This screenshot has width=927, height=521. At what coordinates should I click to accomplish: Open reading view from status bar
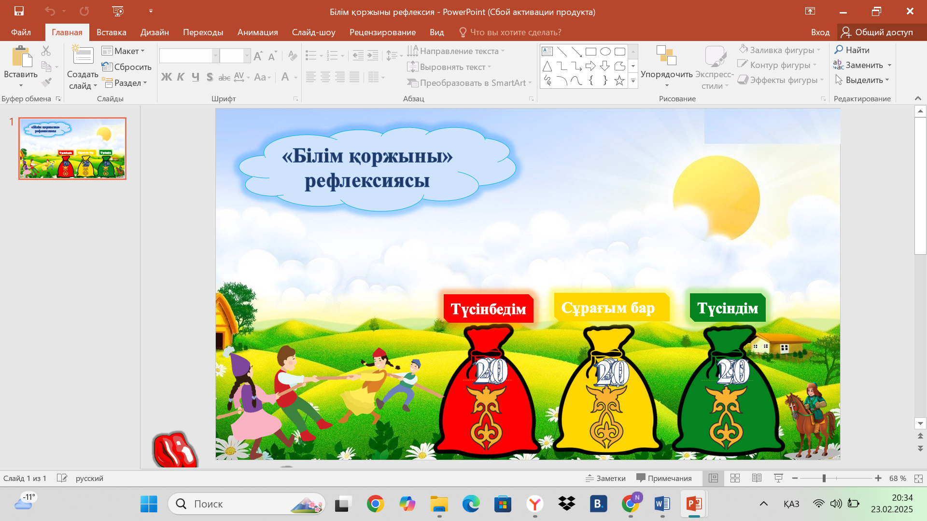coord(757,478)
